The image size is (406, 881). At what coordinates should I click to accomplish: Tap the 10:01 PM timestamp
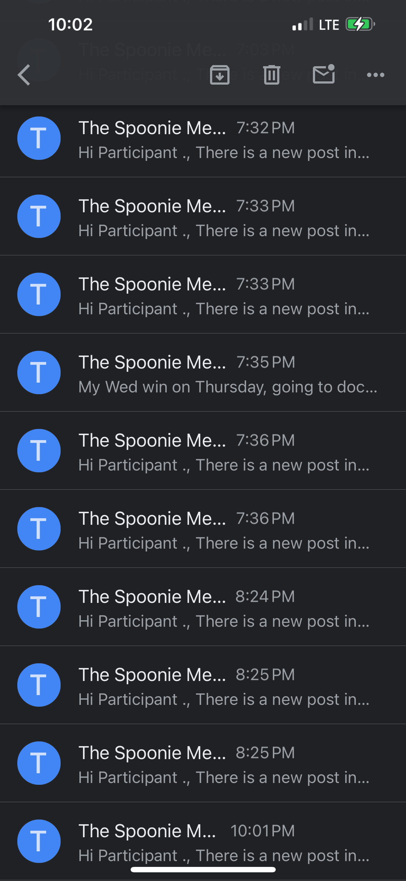click(262, 831)
